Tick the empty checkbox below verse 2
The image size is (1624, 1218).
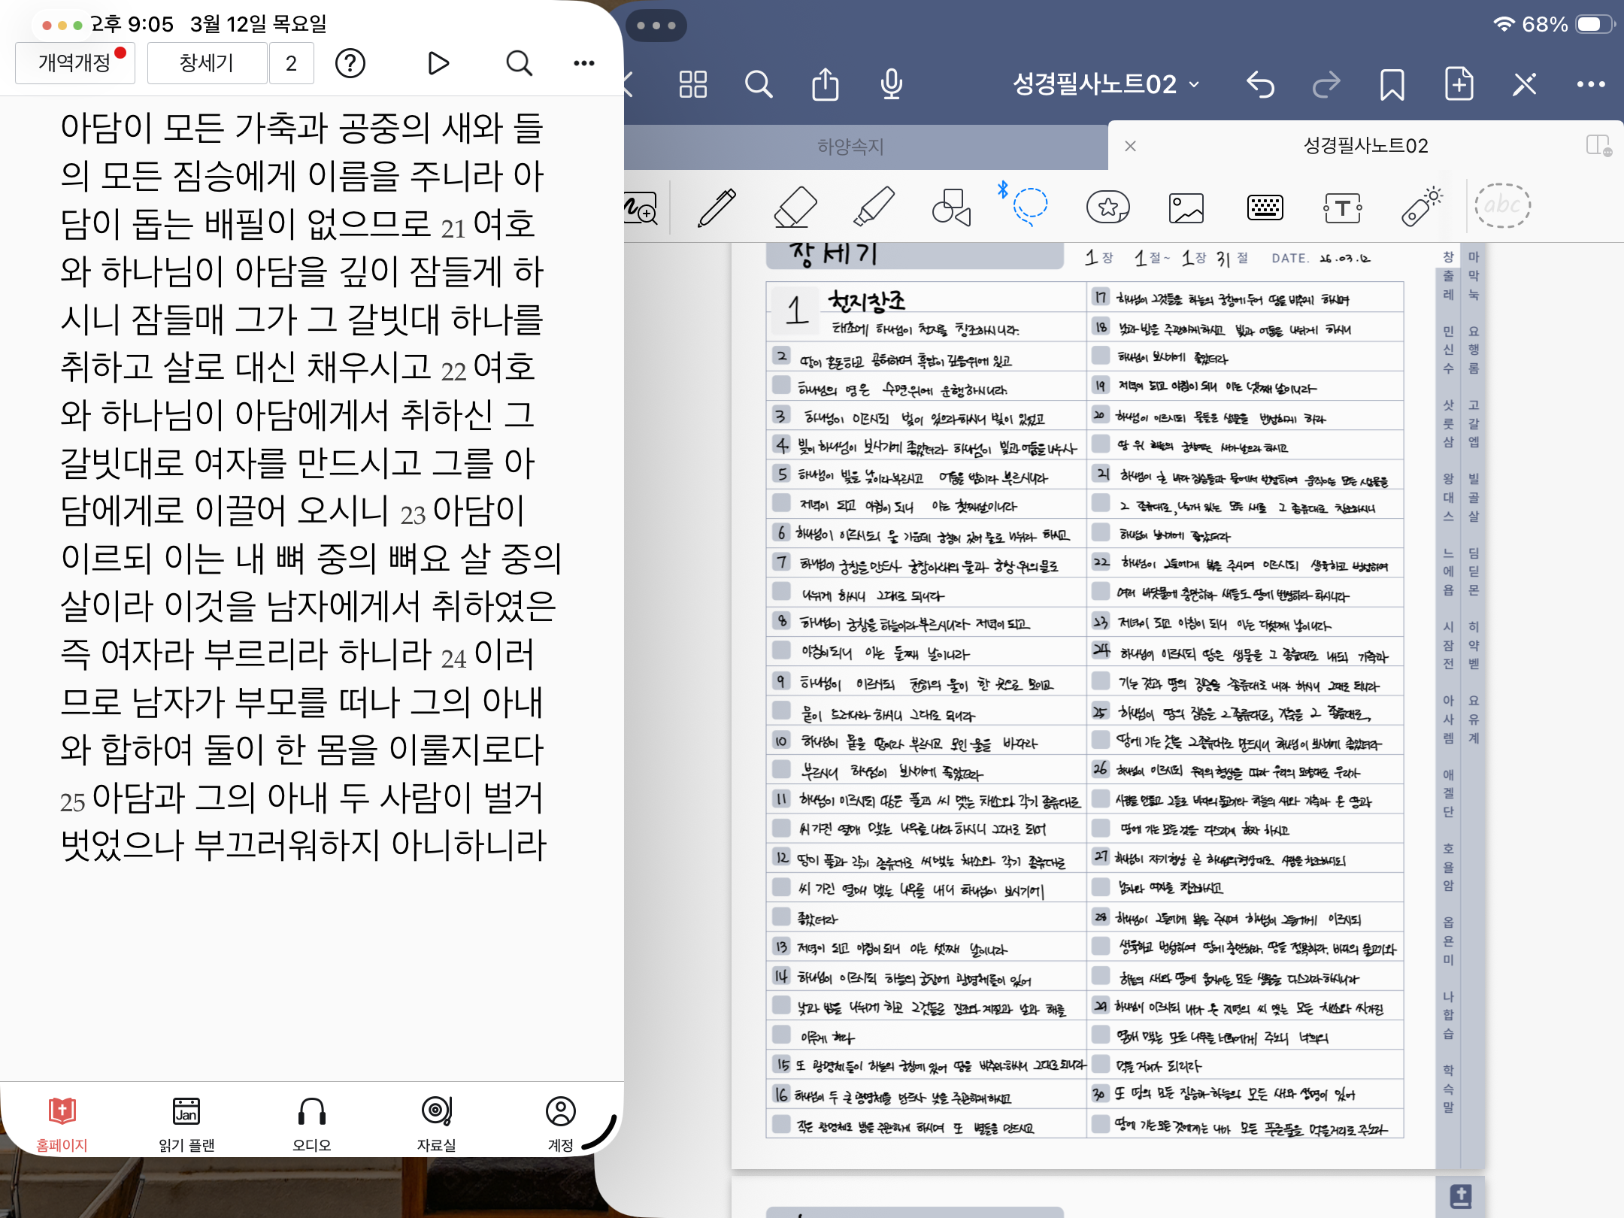pyautogui.click(x=782, y=385)
